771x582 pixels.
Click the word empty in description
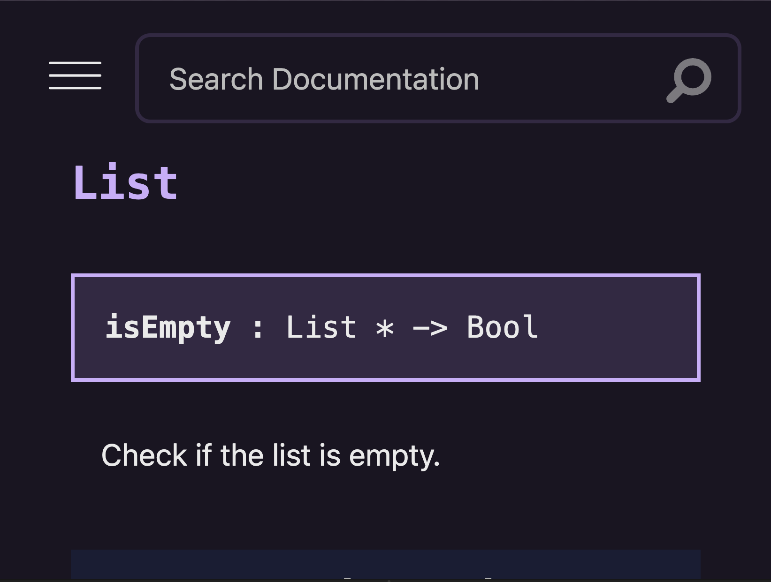tap(394, 457)
